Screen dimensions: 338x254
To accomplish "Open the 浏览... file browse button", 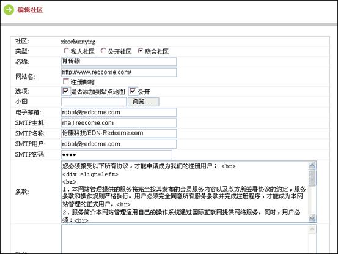I will pyautogui.click(x=144, y=102).
